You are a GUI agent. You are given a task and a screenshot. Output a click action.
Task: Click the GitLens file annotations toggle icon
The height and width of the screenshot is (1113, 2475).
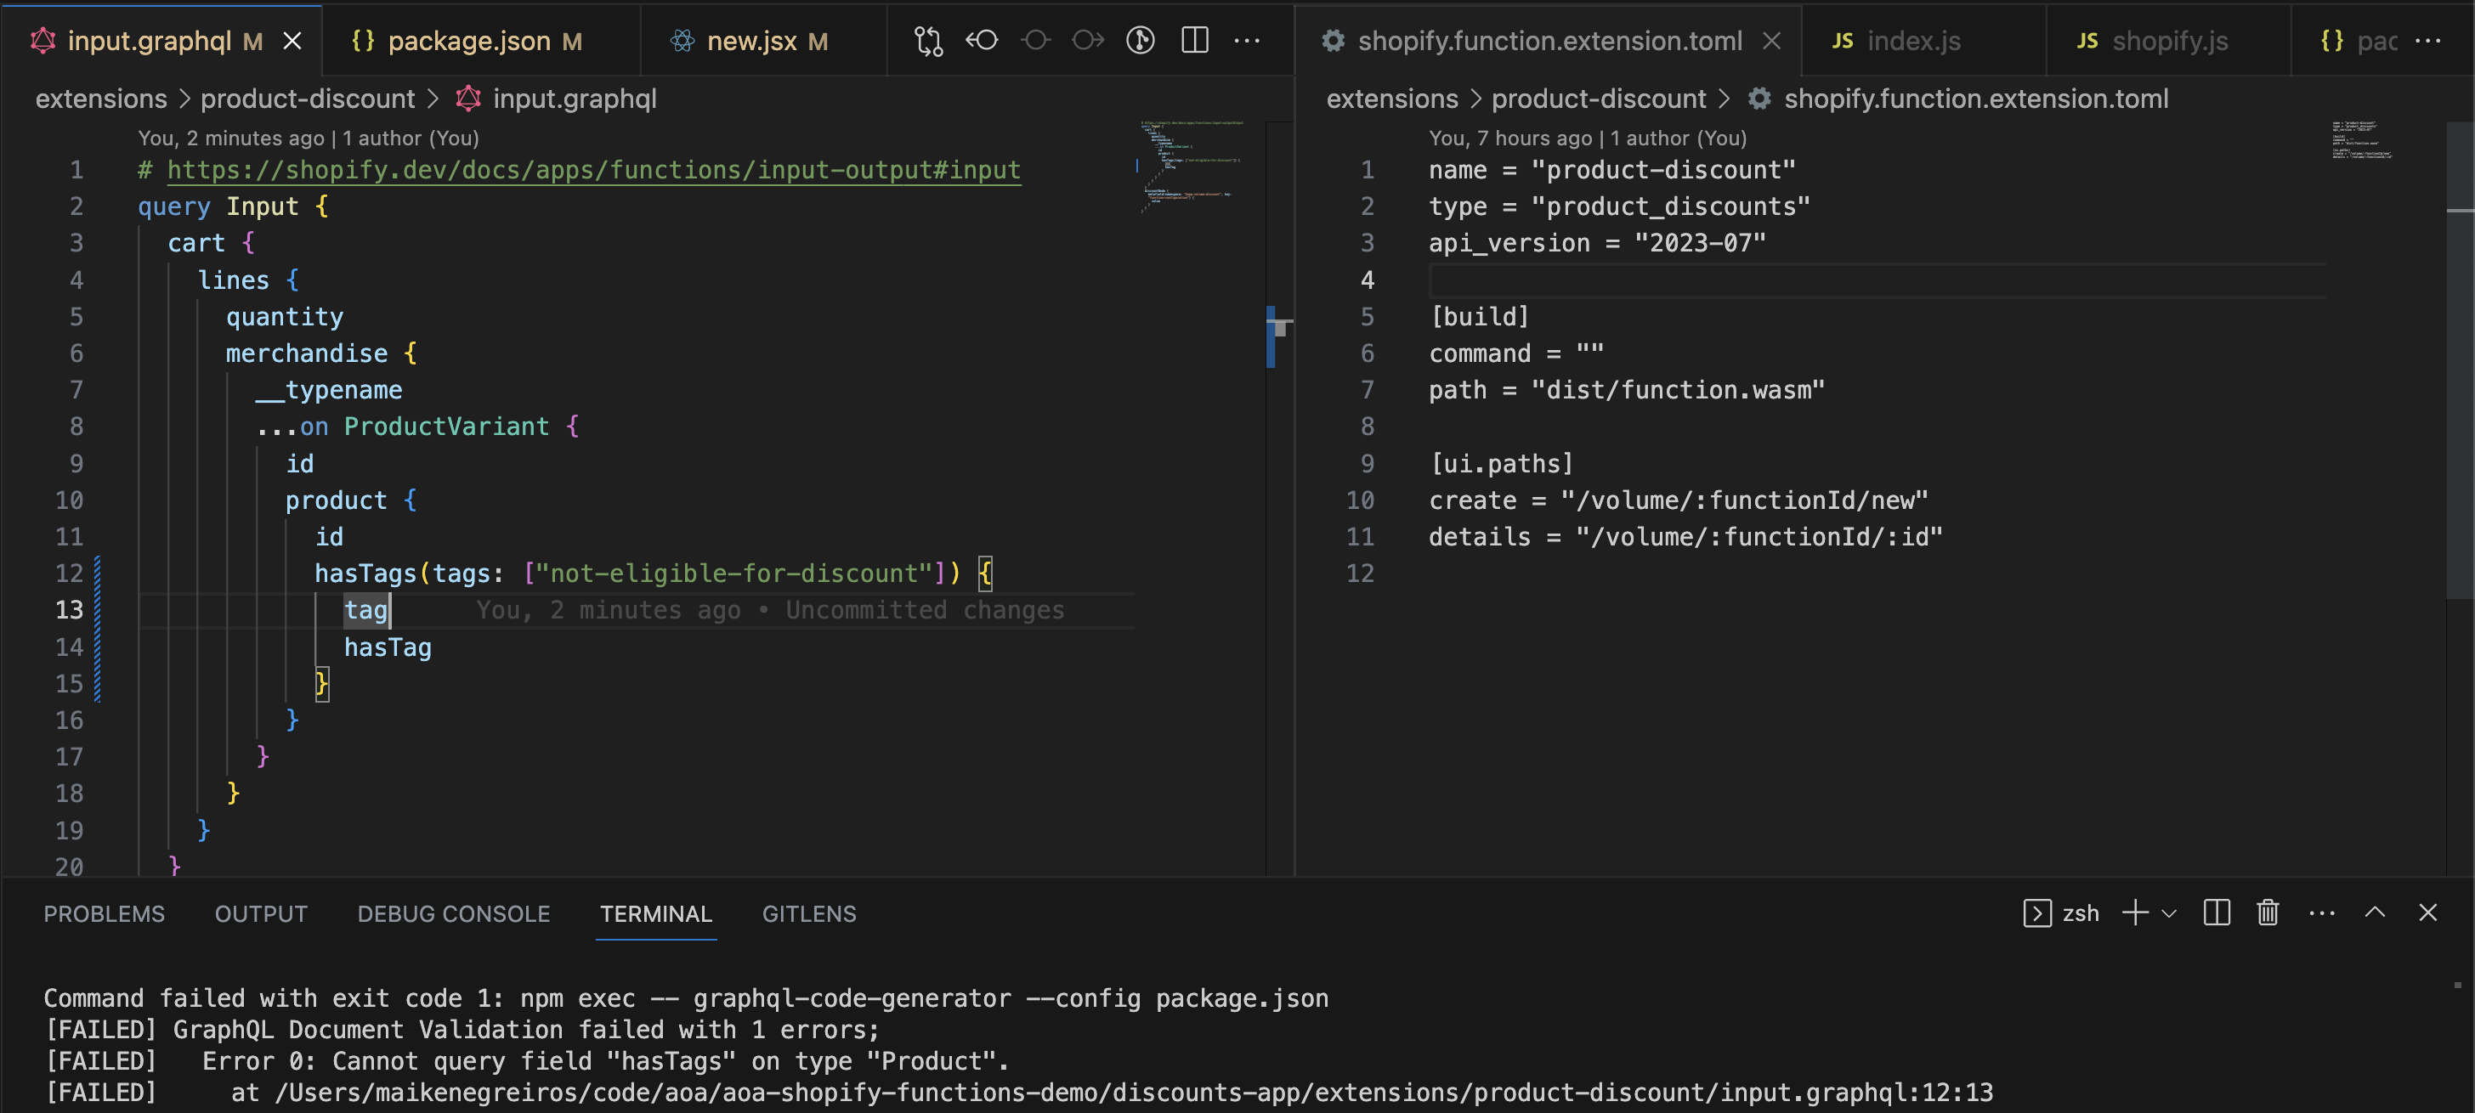1141,40
